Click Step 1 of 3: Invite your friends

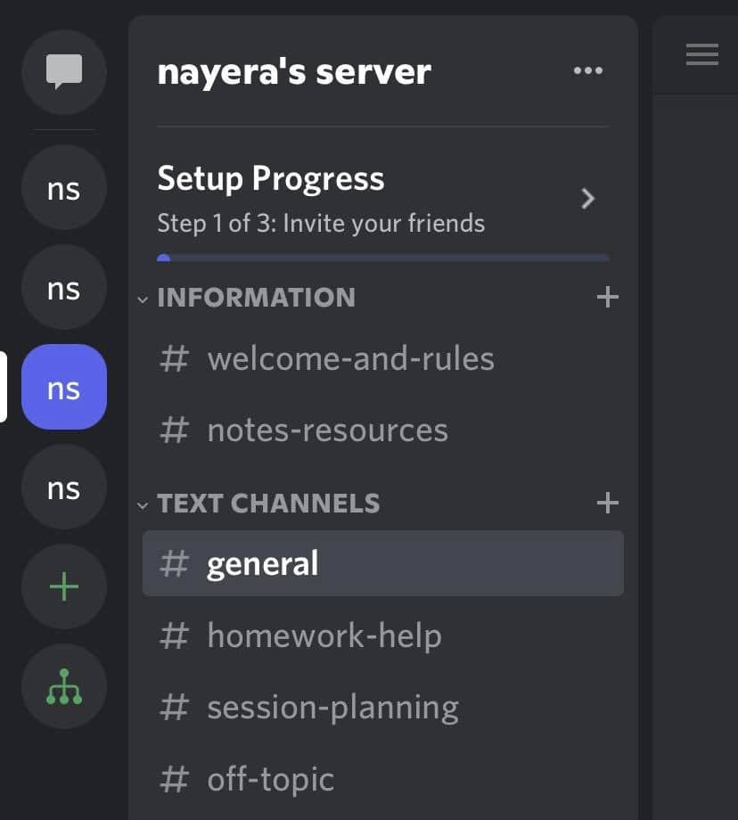point(321,224)
